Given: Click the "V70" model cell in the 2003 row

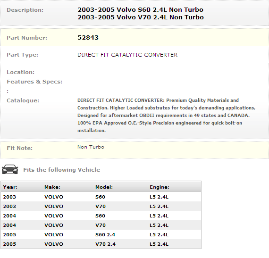Looking at the screenshot, I should point(101,207).
